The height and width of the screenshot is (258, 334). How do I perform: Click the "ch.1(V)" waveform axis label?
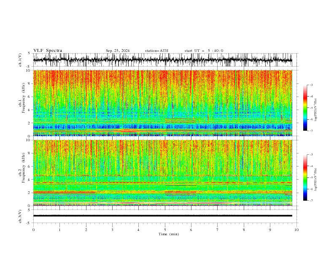click(20, 60)
